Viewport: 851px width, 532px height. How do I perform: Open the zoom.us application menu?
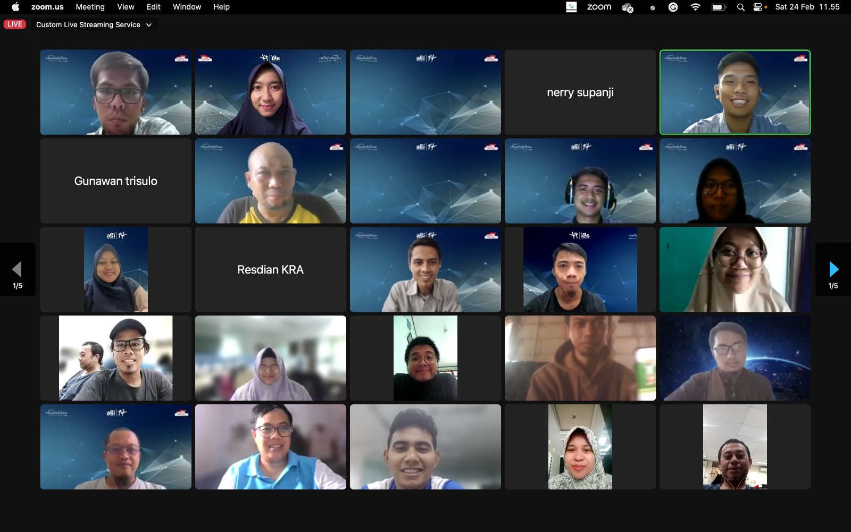pyautogui.click(x=47, y=7)
